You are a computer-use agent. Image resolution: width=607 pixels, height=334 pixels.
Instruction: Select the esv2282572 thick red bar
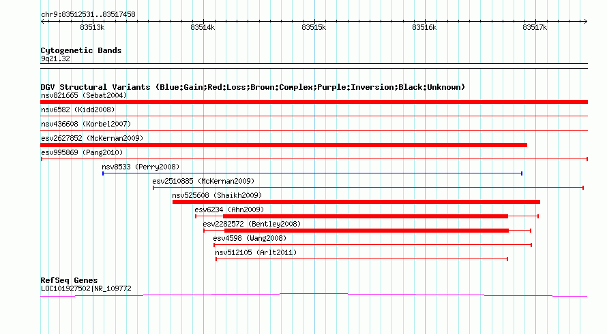point(367,231)
